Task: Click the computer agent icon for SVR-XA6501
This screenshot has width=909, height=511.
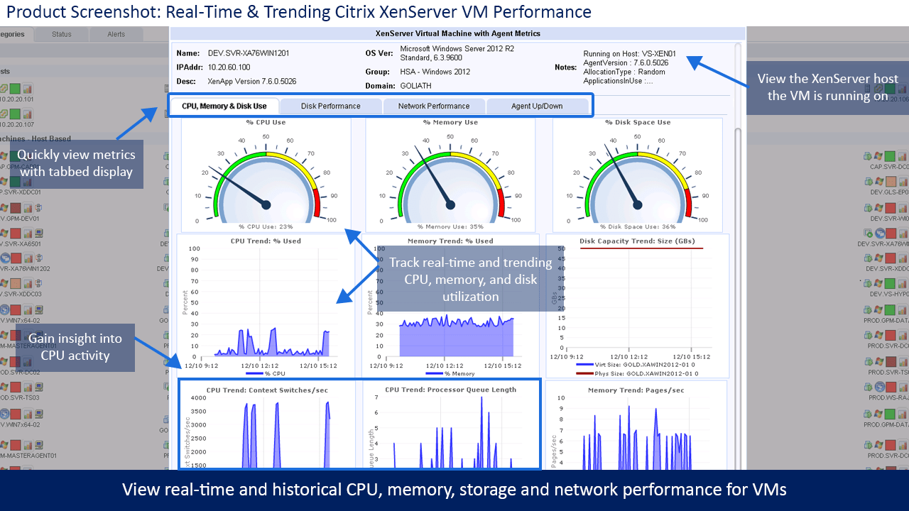Action: pyautogui.click(x=38, y=233)
